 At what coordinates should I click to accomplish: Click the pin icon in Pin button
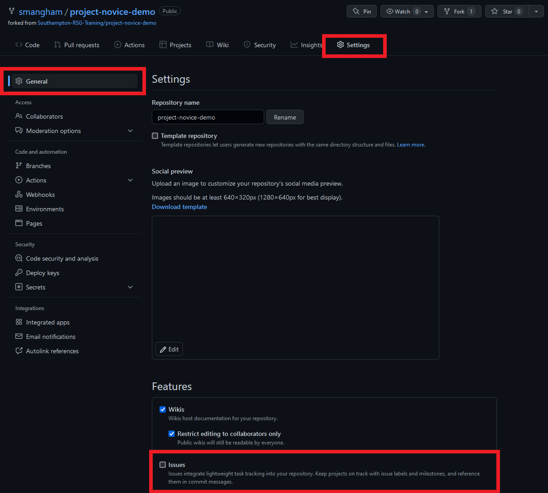(356, 11)
